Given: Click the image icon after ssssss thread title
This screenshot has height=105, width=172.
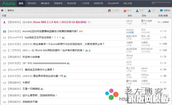Looking at the screenshot, I should pos(68,63).
